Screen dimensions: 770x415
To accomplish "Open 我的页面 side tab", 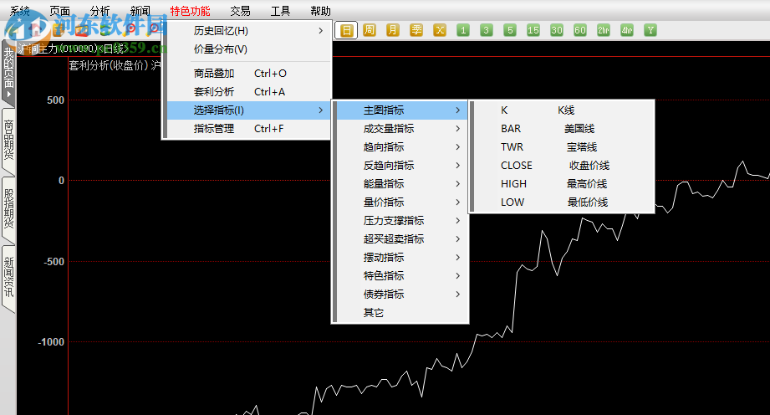I will point(8,73).
